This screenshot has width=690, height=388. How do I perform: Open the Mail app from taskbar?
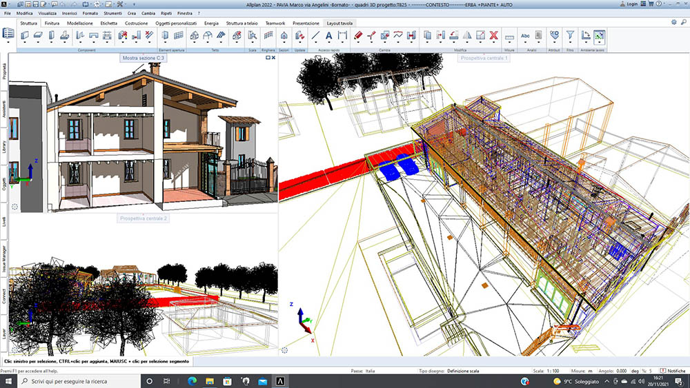(x=263, y=381)
